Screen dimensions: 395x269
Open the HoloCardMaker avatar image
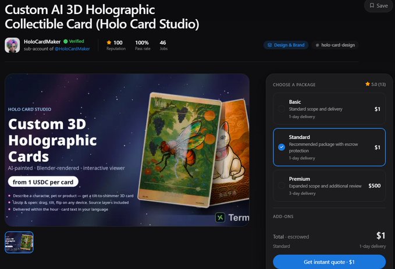pyautogui.click(x=12, y=45)
